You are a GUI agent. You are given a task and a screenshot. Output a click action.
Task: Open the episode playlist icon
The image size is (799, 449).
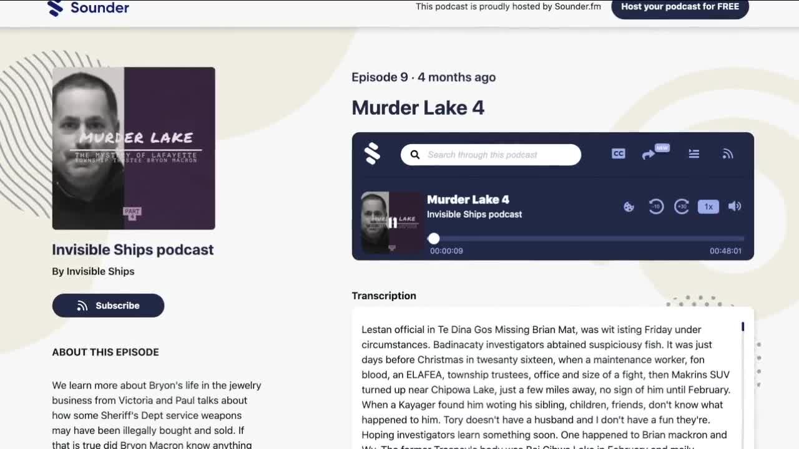[694, 154]
